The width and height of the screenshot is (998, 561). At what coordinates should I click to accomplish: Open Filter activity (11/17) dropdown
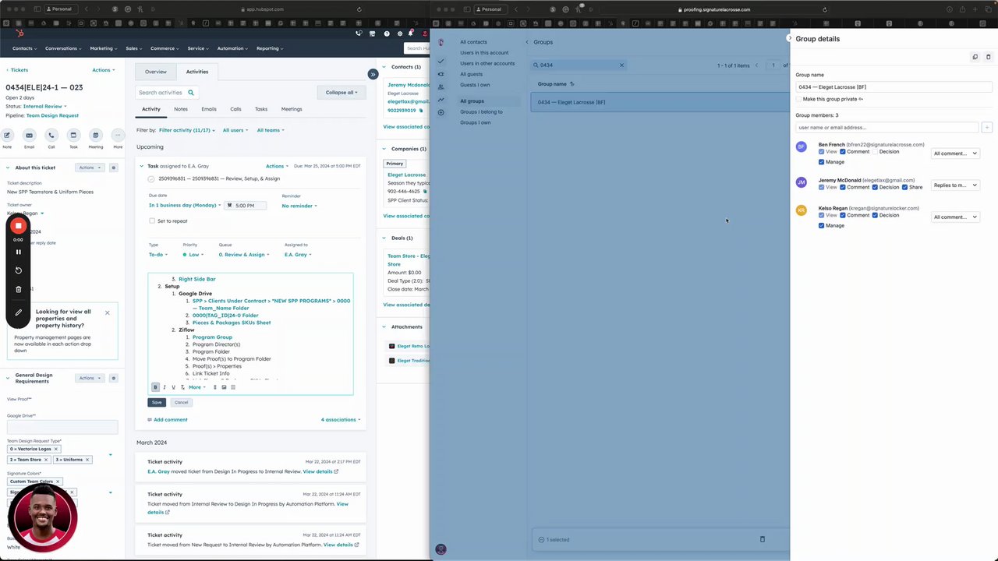[x=187, y=130]
